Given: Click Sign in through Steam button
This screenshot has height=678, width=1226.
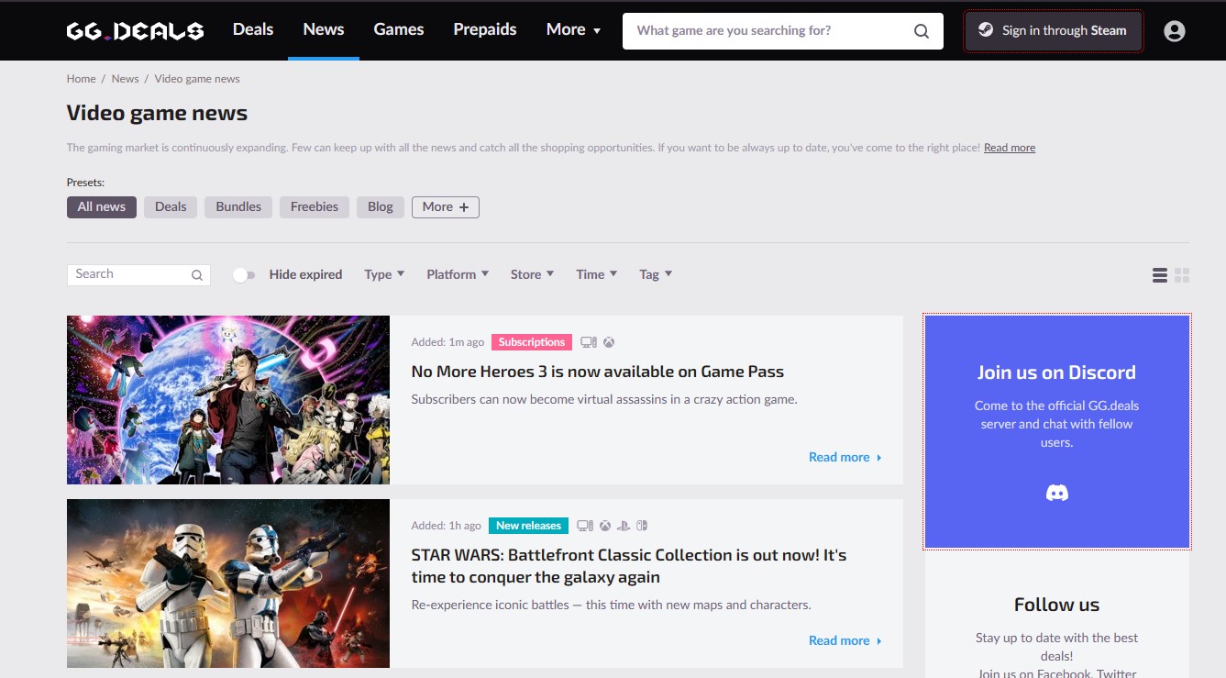Looking at the screenshot, I should coord(1054,31).
